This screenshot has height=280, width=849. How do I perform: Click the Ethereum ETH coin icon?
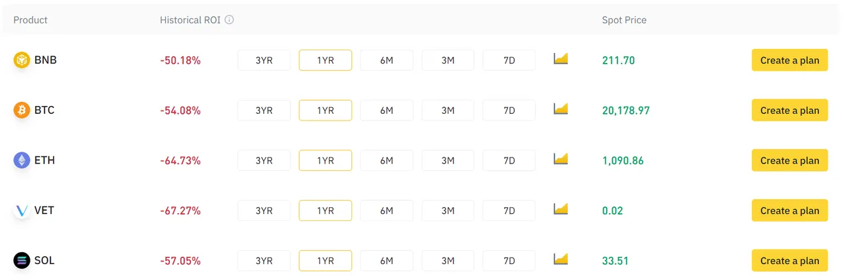(x=22, y=160)
